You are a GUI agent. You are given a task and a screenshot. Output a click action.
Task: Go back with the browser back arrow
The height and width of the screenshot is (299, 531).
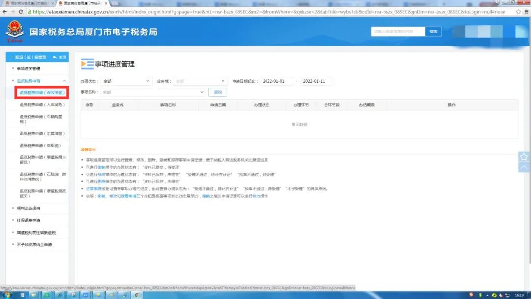pos(5,11)
